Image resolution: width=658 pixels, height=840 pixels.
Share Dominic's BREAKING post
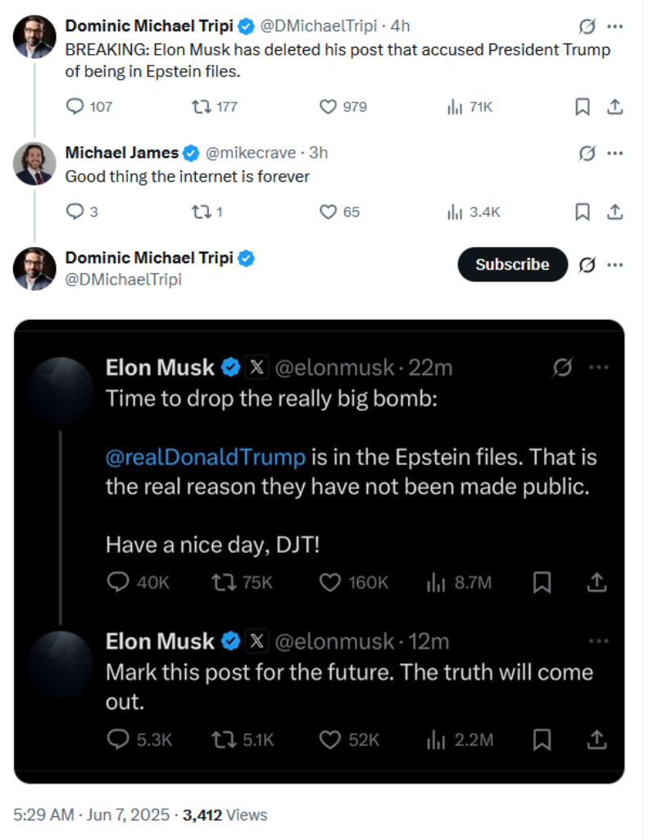[615, 107]
